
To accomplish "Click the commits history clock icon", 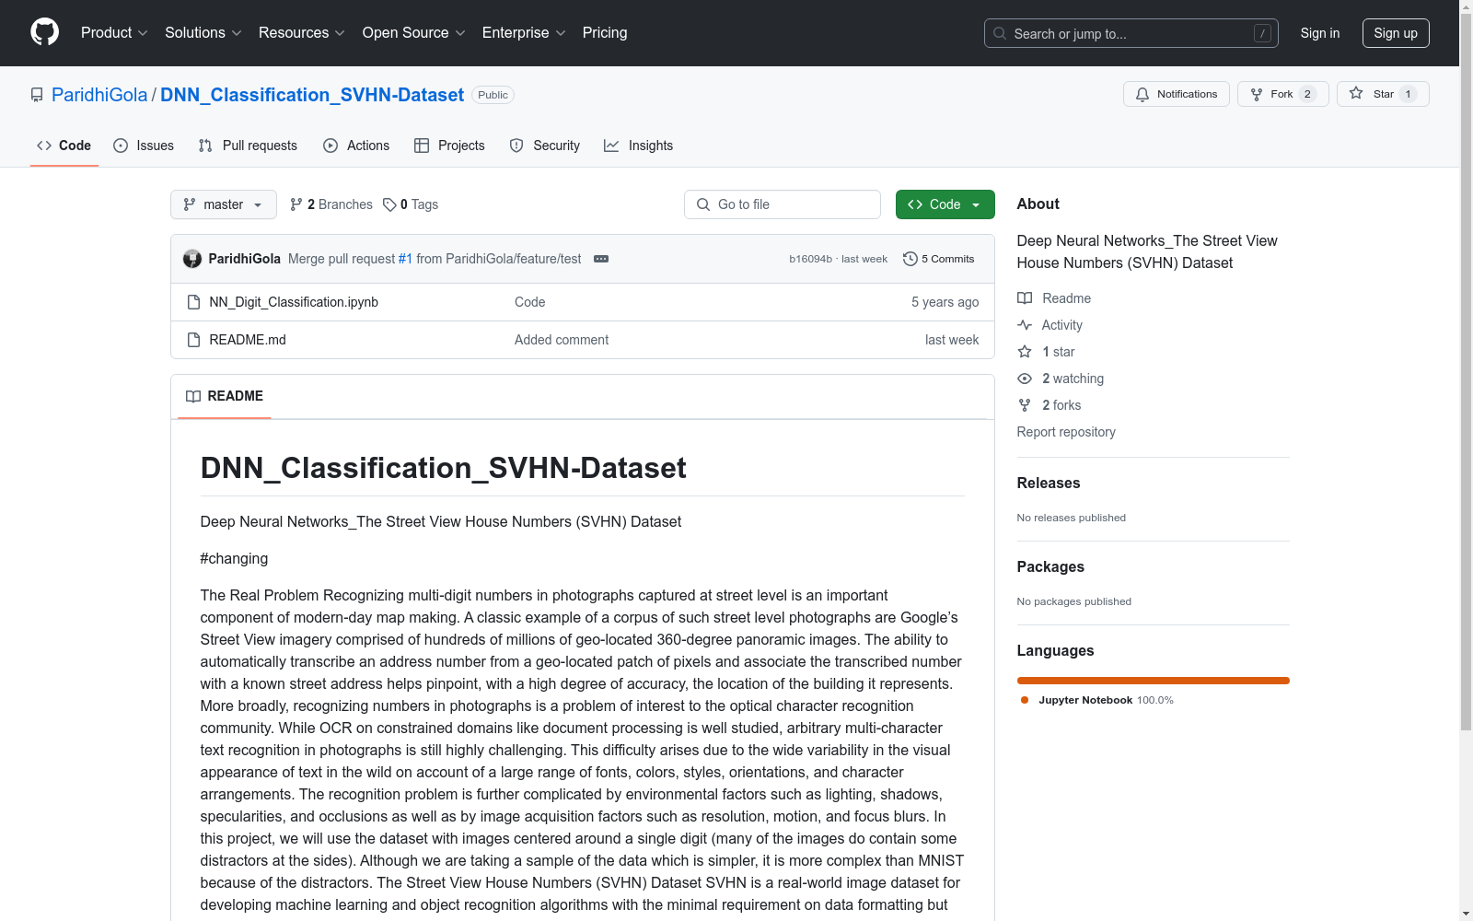I will coord(910,259).
